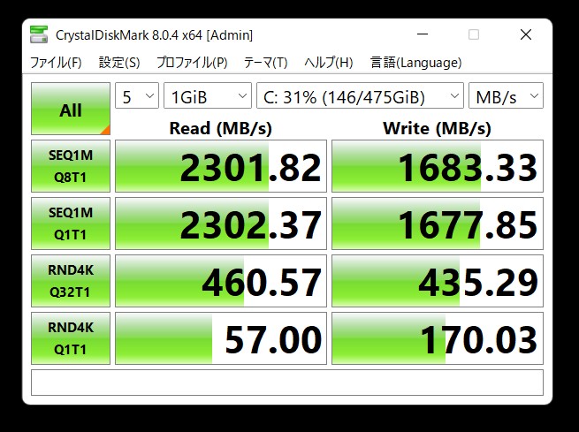Screen dimensions: 579x432
Task: Run the SEQ1M Q1T1 test
Action: [71, 224]
